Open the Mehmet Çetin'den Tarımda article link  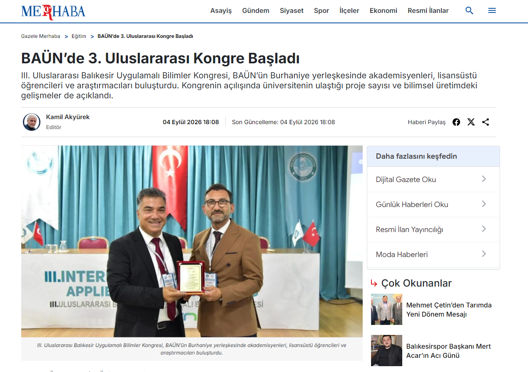coord(449,310)
